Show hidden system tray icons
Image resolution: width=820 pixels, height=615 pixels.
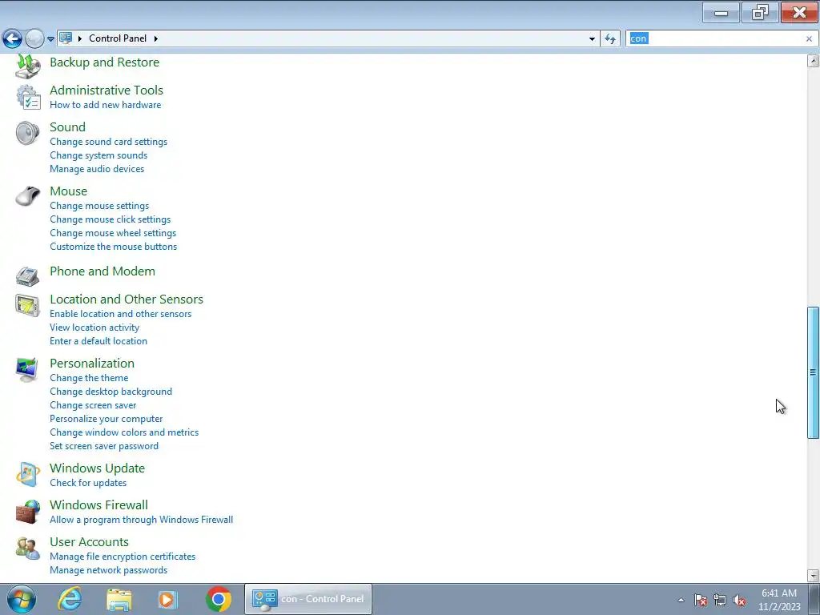681,600
